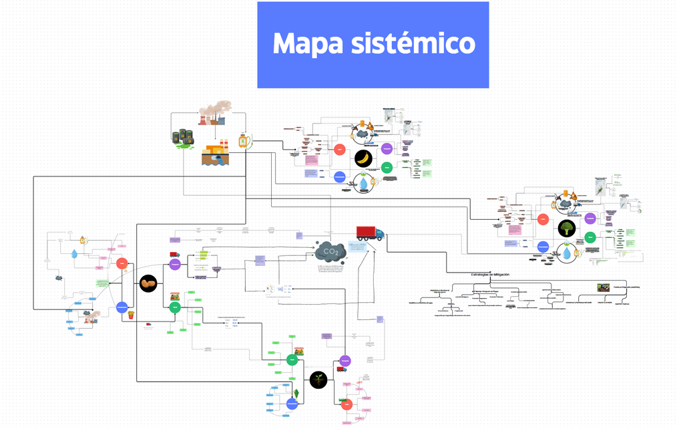The height and width of the screenshot is (427, 677).
Task: Open the blue circle node left of the potatoes
Action: tap(122, 307)
